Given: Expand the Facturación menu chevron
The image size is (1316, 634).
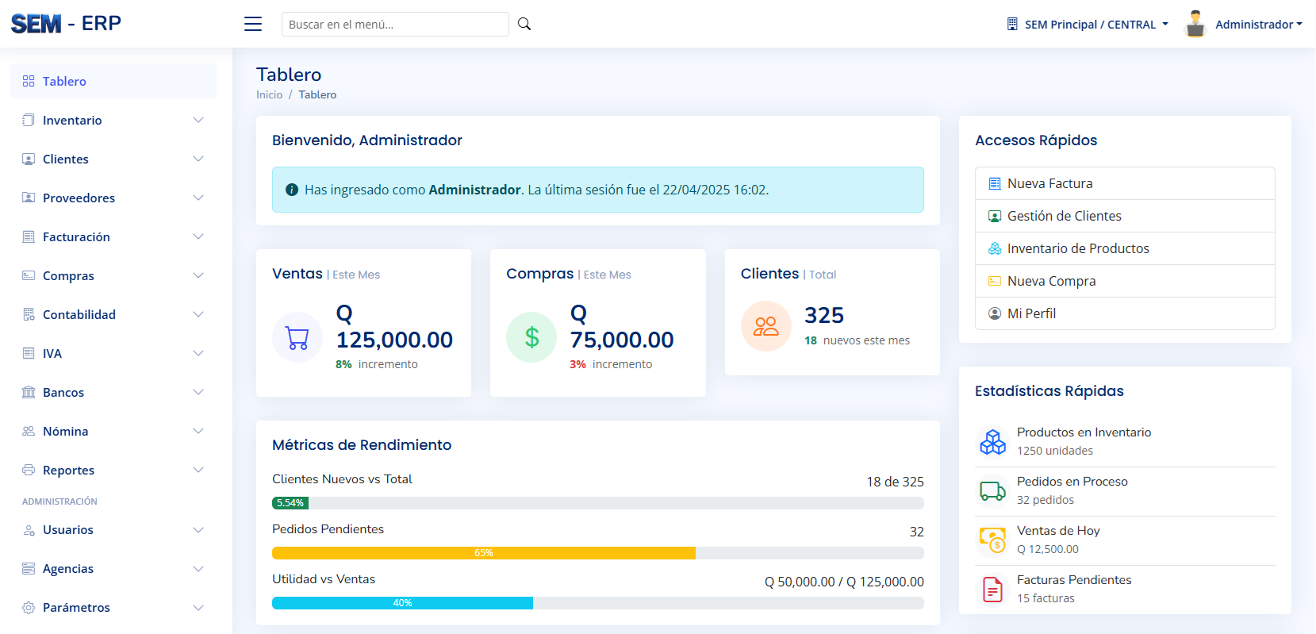Looking at the screenshot, I should 198,237.
